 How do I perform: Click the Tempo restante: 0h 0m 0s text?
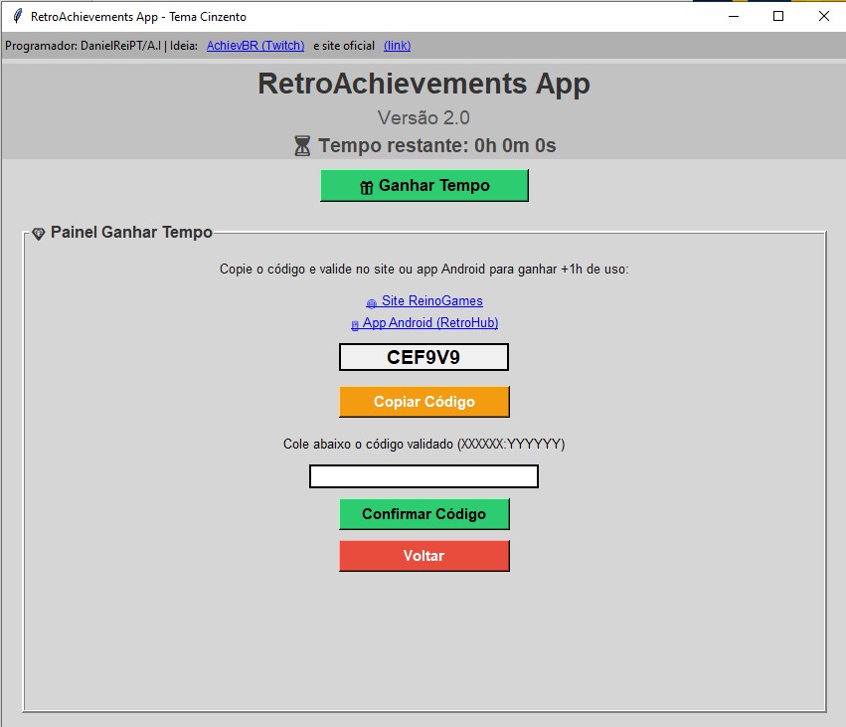click(437, 146)
